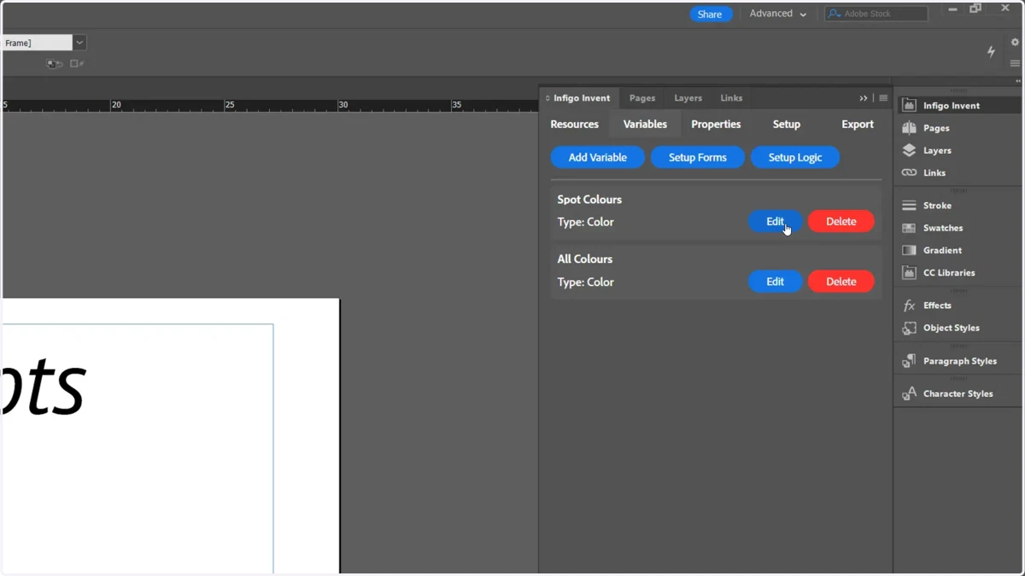This screenshot has width=1025, height=576.
Task: Open the Advanced workspace dropdown
Action: coord(778,14)
